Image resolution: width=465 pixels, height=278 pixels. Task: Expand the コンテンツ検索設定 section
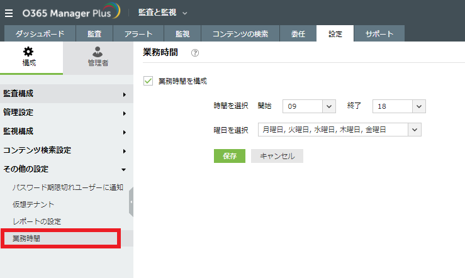(x=67, y=150)
